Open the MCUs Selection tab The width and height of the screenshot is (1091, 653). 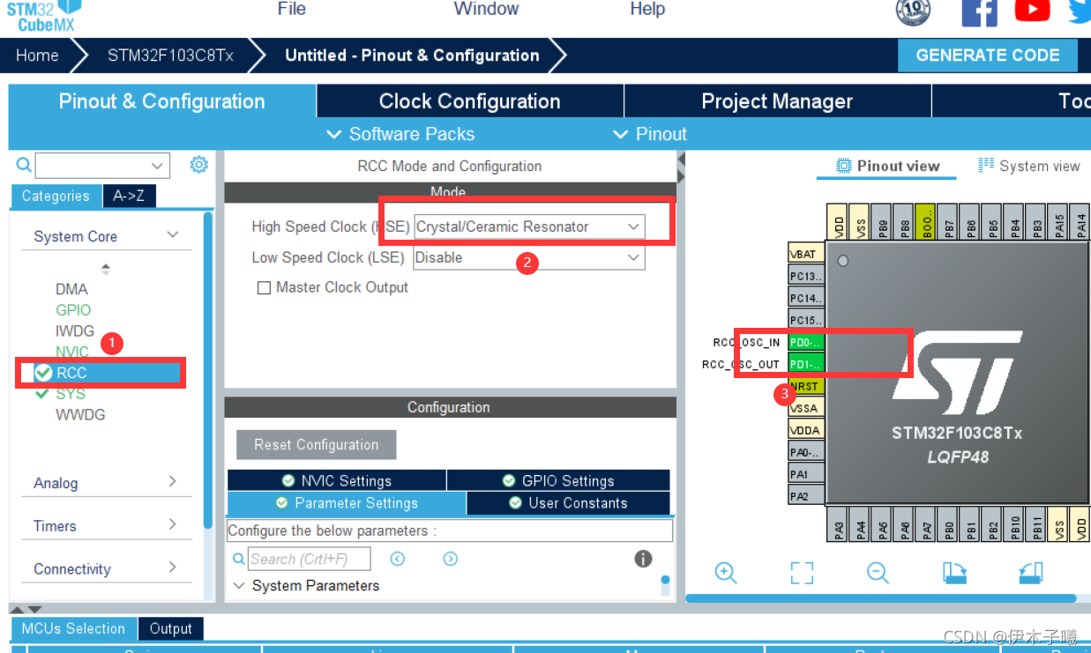74,628
